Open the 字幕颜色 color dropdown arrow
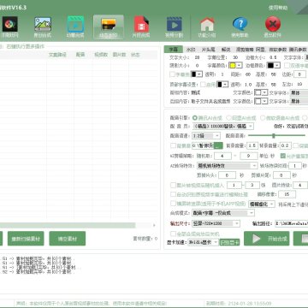This screenshot has width=308, height=308. click(239, 66)
